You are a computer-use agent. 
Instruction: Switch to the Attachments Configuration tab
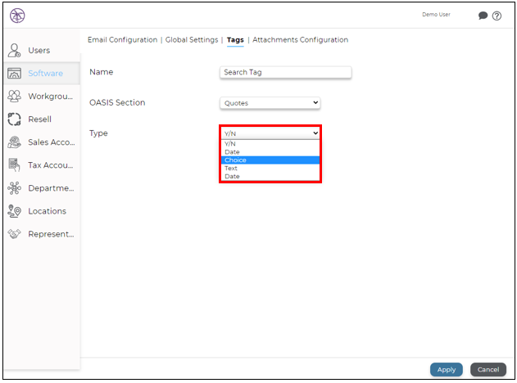[300, 40]
